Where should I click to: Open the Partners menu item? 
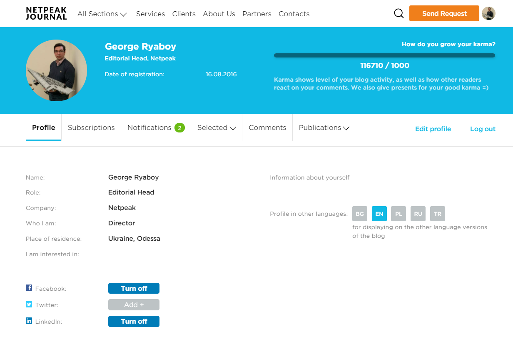(257, 14)
